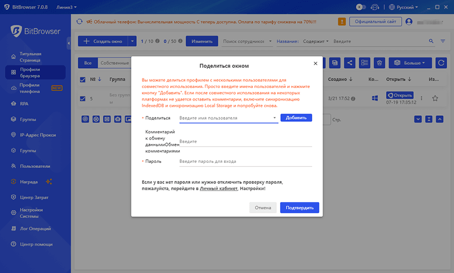Click the search magnifier icon
The height and width of the screenshot is (273, 454).
[x=427, y=41]
